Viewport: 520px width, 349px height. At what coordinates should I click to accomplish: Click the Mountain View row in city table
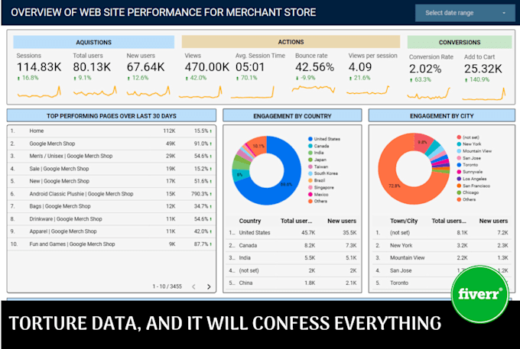[x=442, y=258]
